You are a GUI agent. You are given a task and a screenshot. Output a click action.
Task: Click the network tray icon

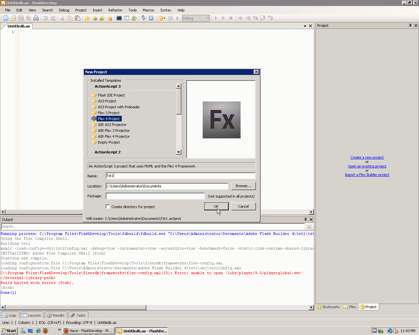[390, 331]
